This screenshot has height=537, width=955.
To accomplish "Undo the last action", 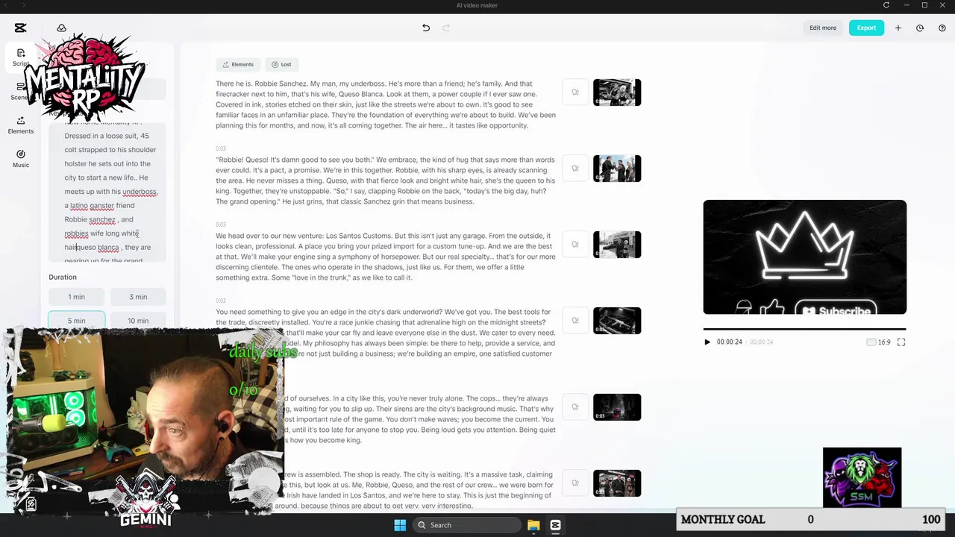I will [x=426, y=28].
